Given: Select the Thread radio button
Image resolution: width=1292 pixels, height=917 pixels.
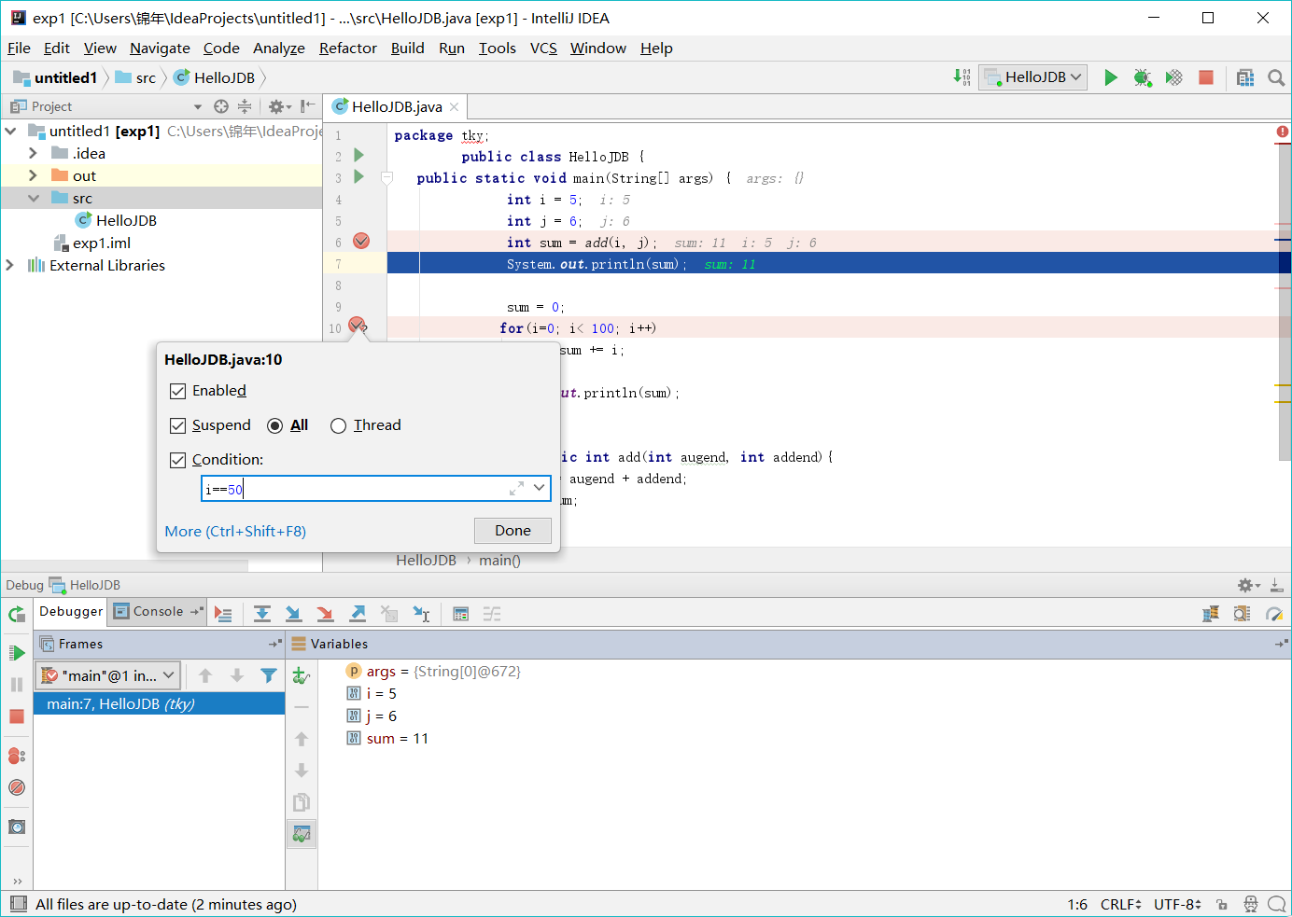Looking at the screenshot, I should coord(338,425).
